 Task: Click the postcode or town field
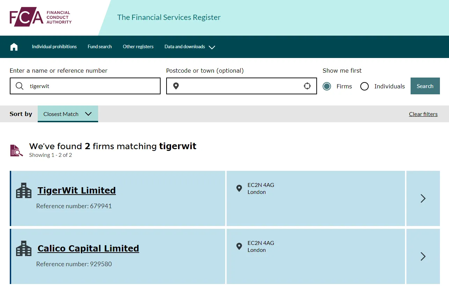[x=242, y=86]
